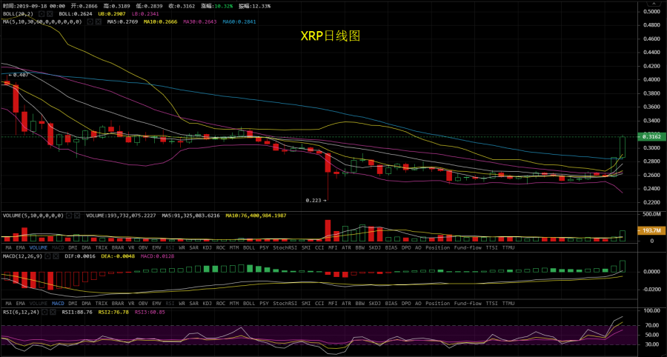Select SAR tab in MACD pane's indicator row

click(194, 304)
